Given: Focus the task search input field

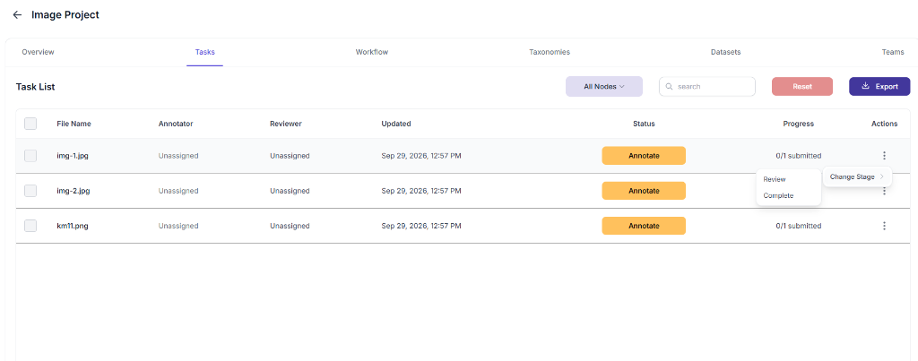Looking at the screenshot, I should point(707,87).
